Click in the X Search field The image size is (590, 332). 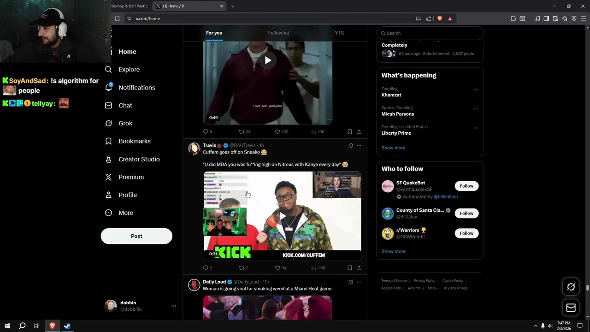coord(430,33)
